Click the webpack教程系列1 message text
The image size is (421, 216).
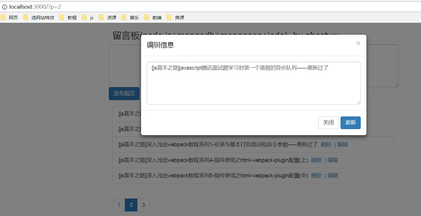(x=218, y=145)
